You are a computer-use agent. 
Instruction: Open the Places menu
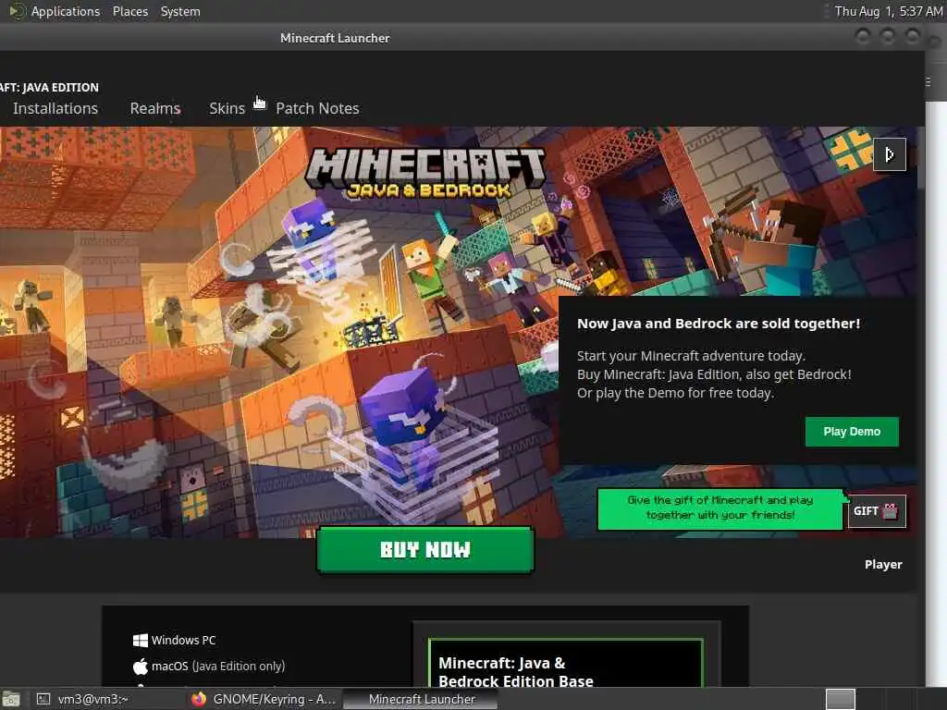[x=129, y=11]
